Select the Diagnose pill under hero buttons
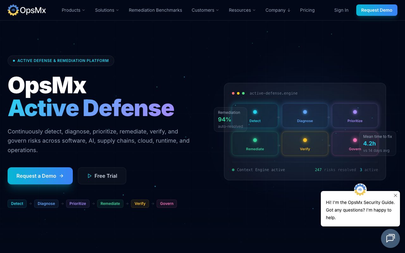 point(46,204)
